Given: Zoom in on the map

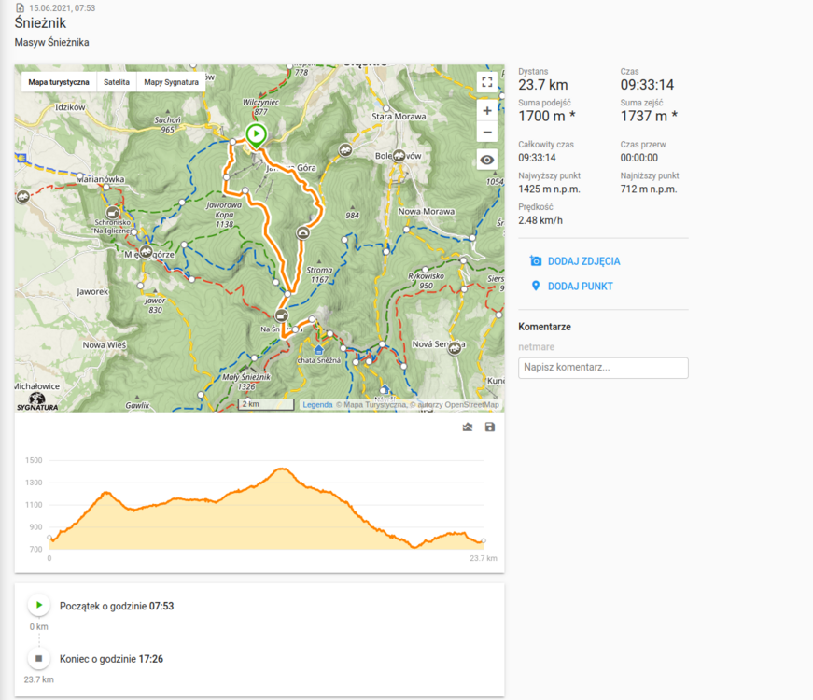Looking at the screenshot, I should (x=486, y=110).
